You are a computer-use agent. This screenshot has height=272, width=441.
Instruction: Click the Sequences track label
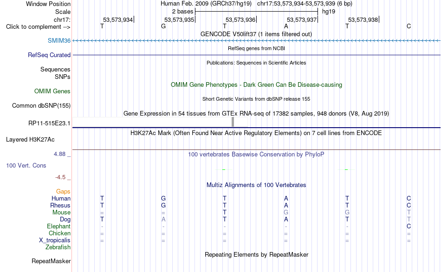click(x=55, y=69)
